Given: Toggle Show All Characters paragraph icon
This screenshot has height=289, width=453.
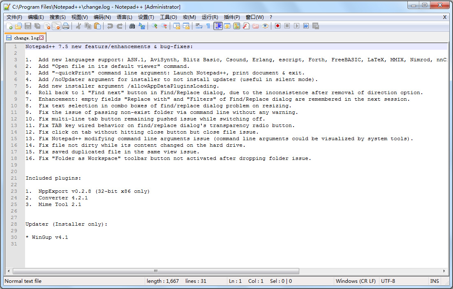Looking at the screenshot, I should click(208, 25).
